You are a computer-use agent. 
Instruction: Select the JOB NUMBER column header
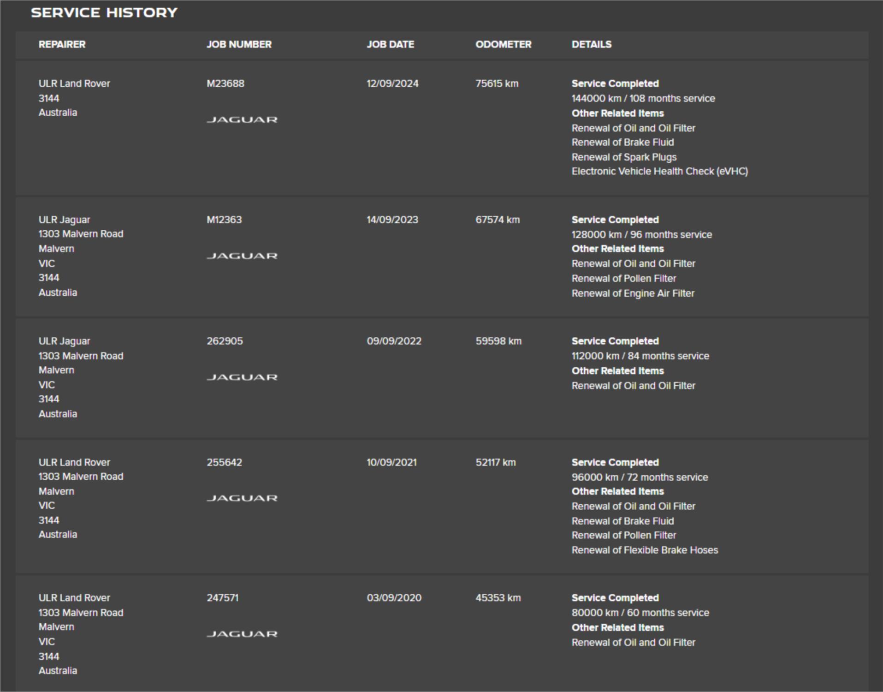[239, 44]
